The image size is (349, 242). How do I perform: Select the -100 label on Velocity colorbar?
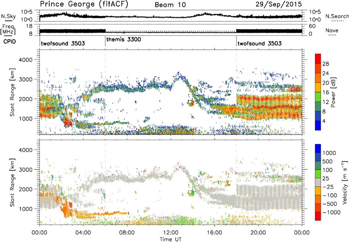click(x=330, y=195)
